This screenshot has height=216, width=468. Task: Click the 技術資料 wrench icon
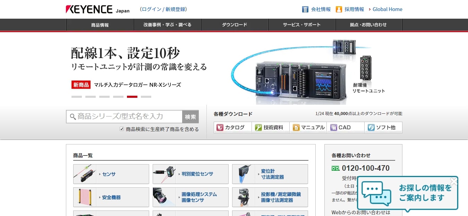click(x=258, y=128)
